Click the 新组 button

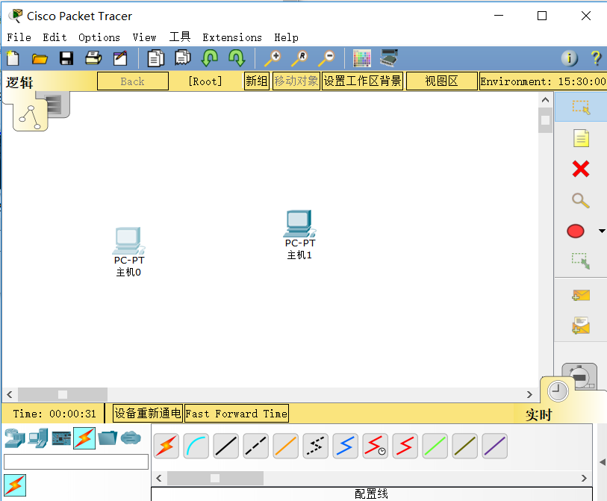(257, 81)
